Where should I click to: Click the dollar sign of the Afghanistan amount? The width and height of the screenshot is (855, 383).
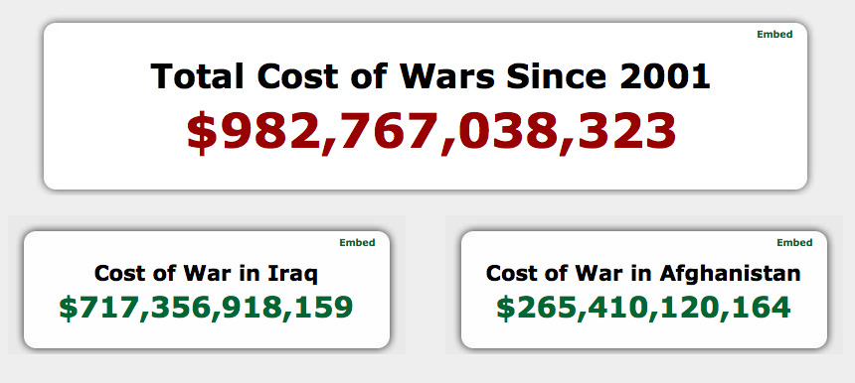[505, 308]
